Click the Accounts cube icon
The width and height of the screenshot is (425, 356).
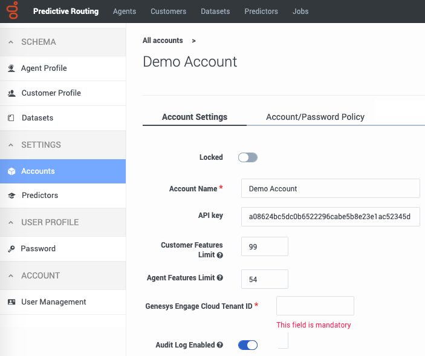tap(11, 171)
